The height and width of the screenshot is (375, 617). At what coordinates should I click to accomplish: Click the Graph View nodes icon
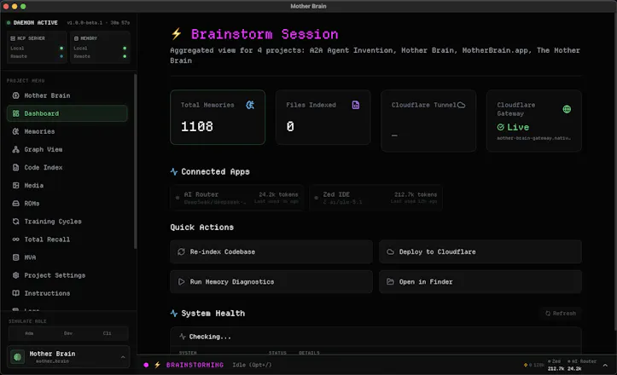[15, 149]
